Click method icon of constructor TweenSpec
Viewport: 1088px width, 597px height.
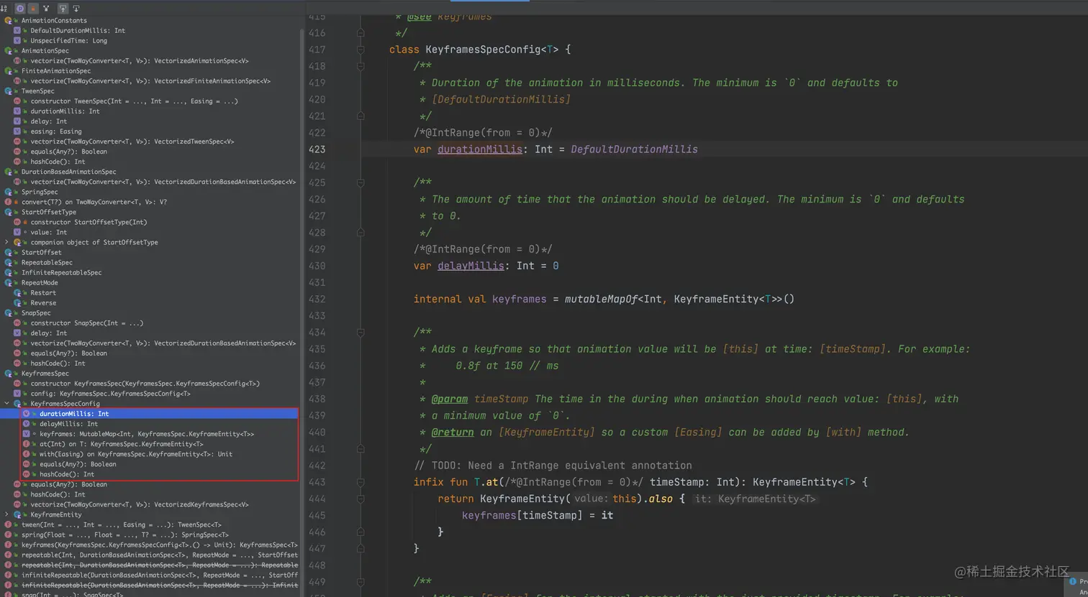[x=17, y=101]
